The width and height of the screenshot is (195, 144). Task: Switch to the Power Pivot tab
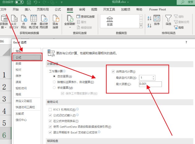pos(158,10)
